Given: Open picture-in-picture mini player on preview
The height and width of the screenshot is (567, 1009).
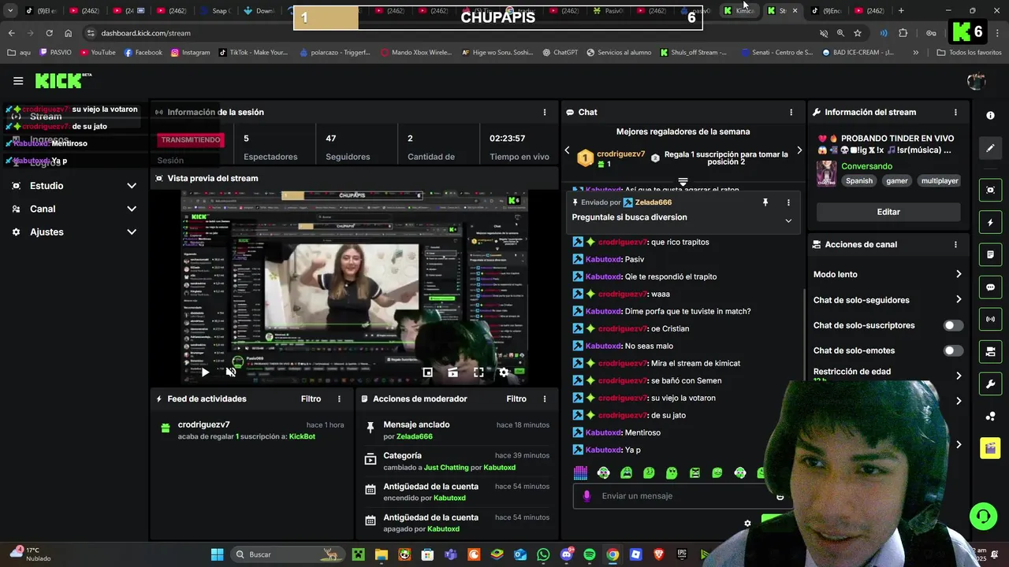Looking at the screenshot, I should point(427,372).
